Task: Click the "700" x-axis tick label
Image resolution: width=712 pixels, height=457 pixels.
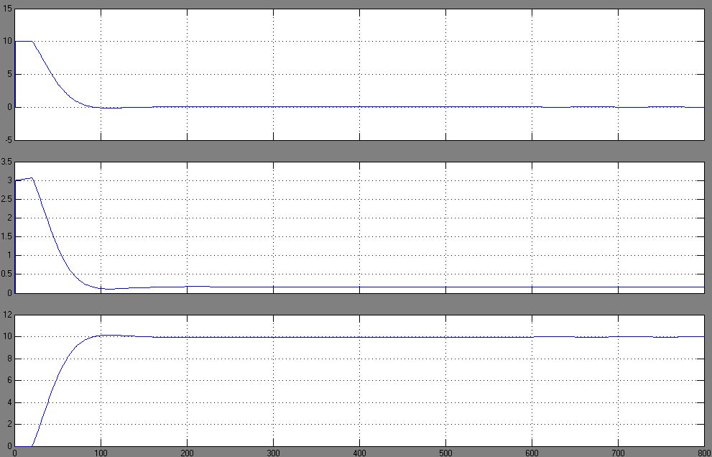Action: 618,453
